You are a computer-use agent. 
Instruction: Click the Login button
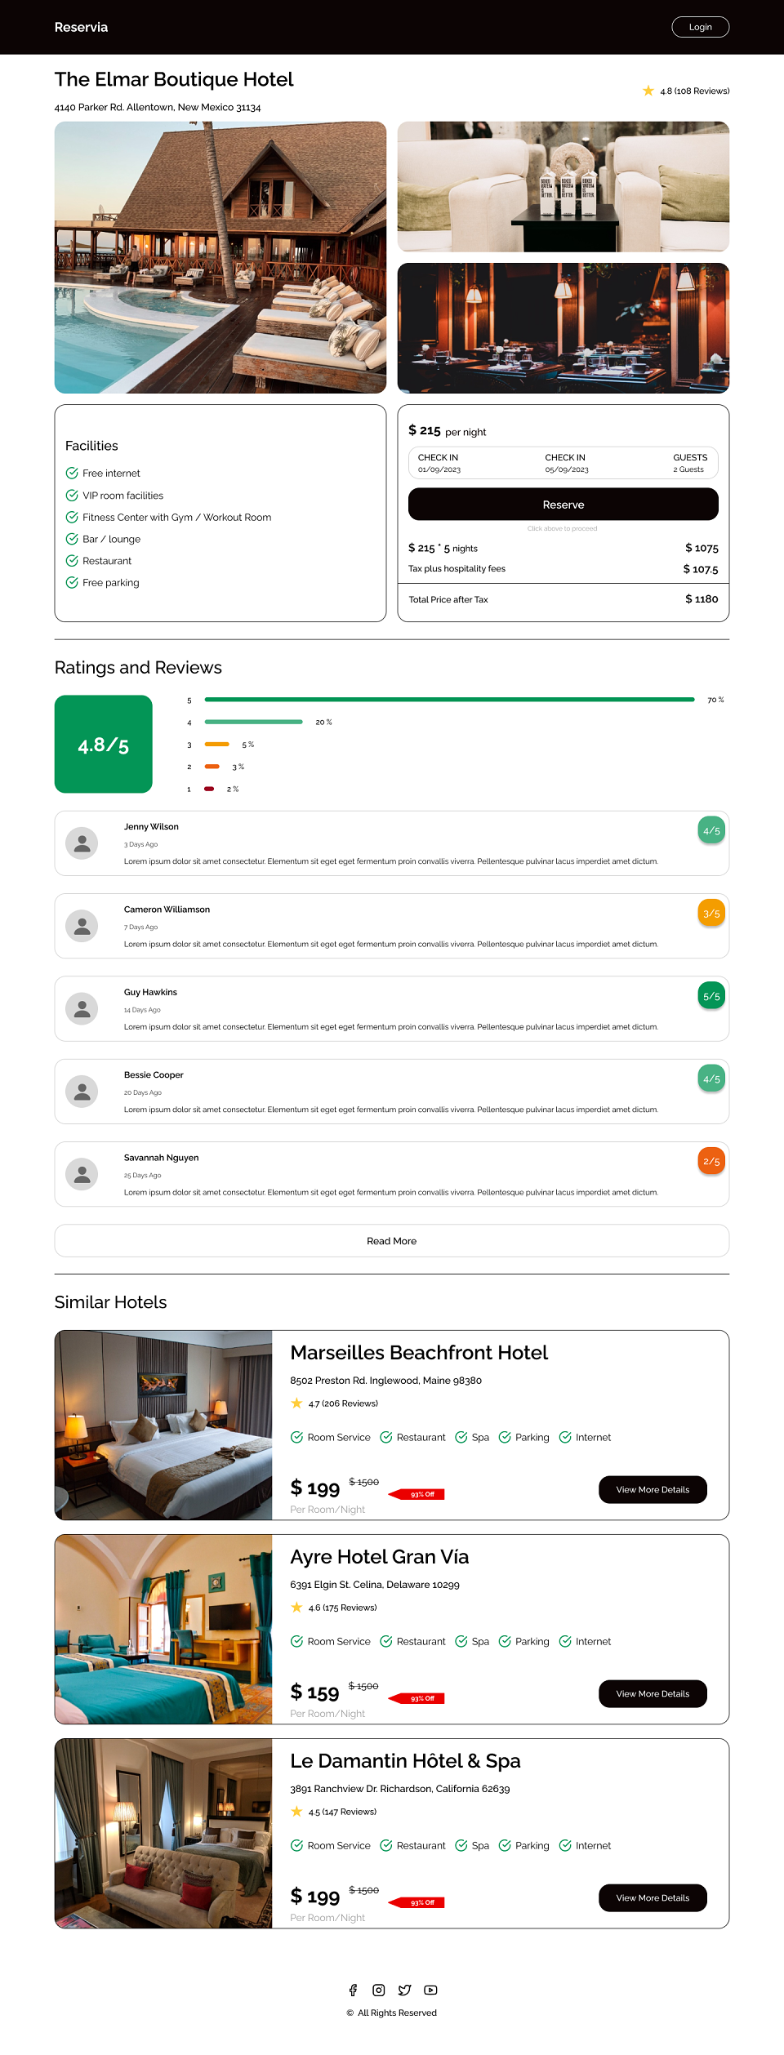pos(700,27)
